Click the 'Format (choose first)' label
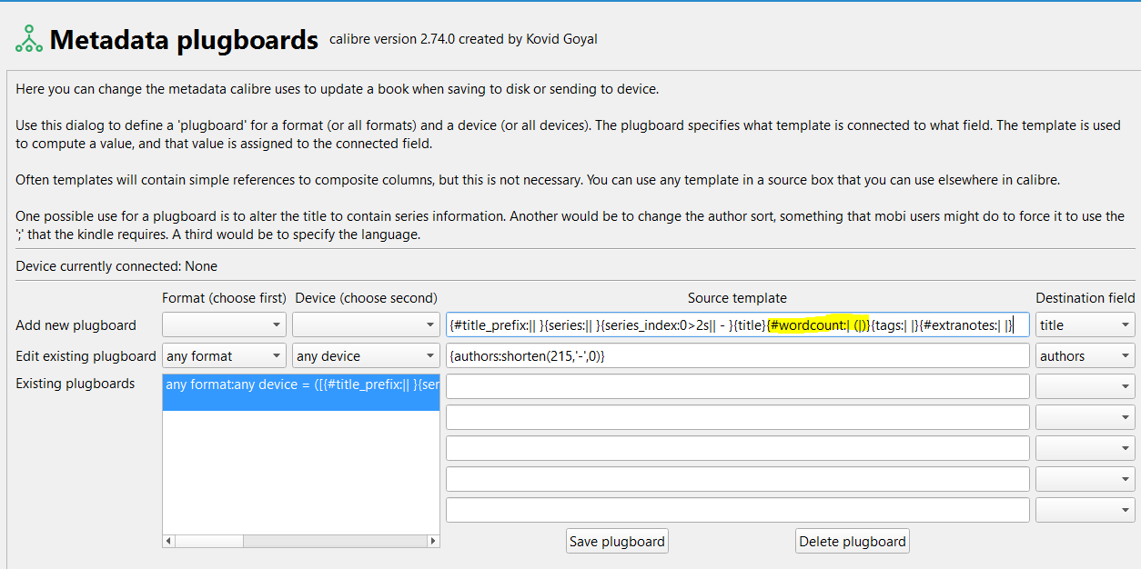 224,297
